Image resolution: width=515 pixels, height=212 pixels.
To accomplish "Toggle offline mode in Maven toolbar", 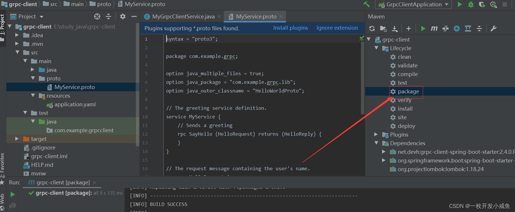I will click(446, 29).
